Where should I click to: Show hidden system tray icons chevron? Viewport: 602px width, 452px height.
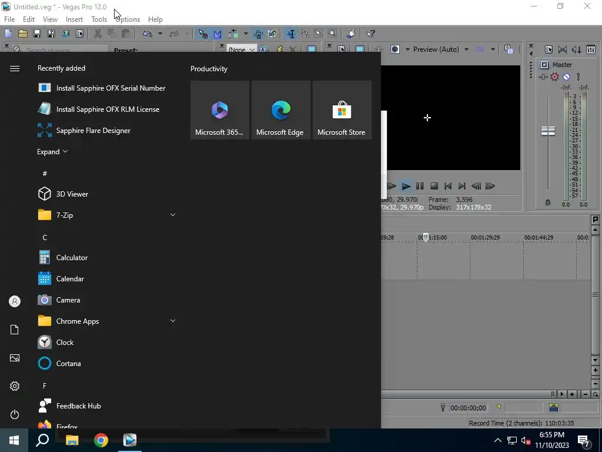pyautogui.click(x=497, y=440)
